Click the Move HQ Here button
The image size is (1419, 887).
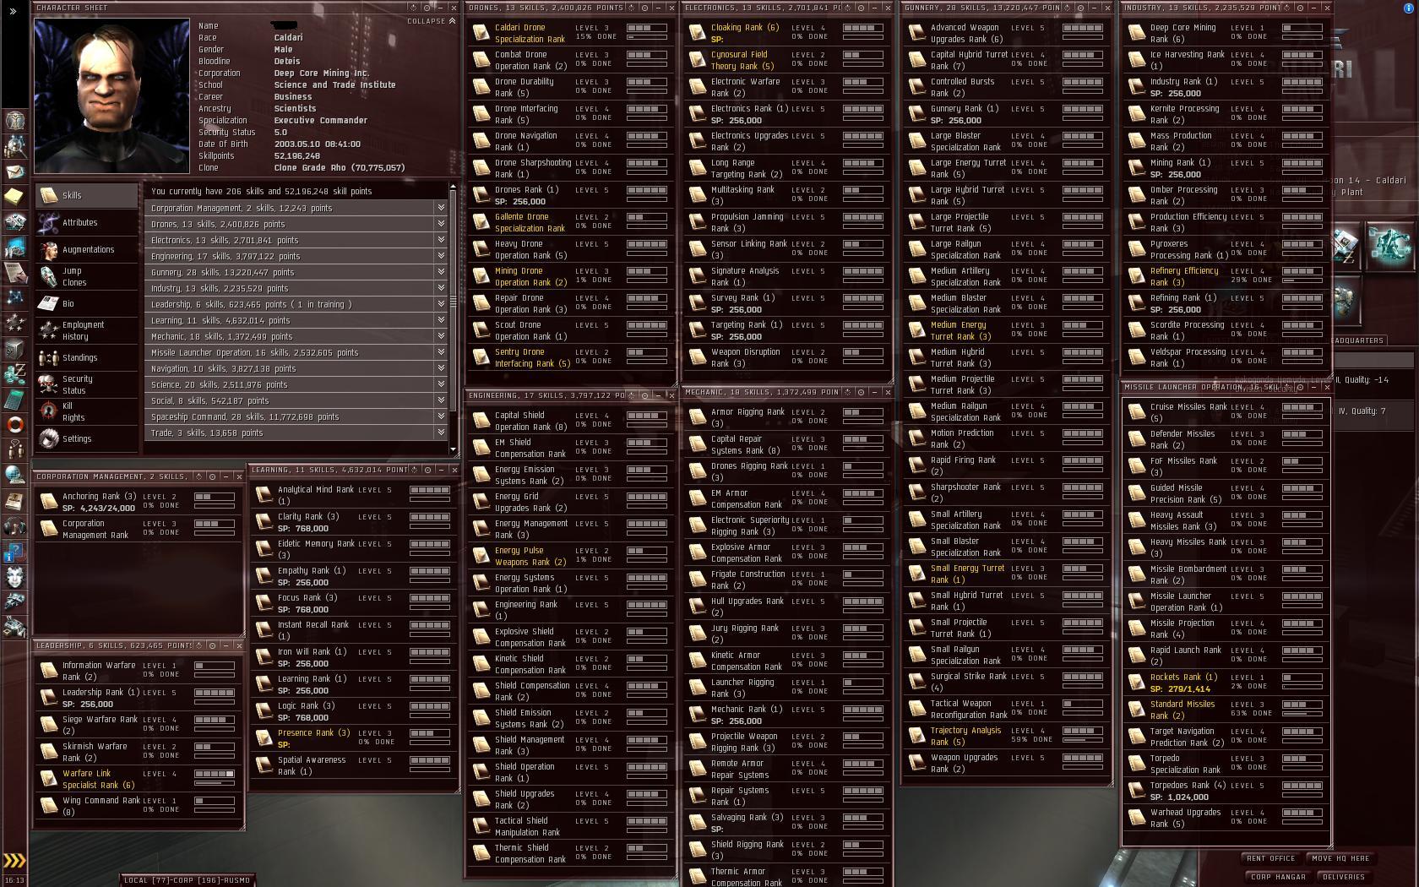point(1340,858)
